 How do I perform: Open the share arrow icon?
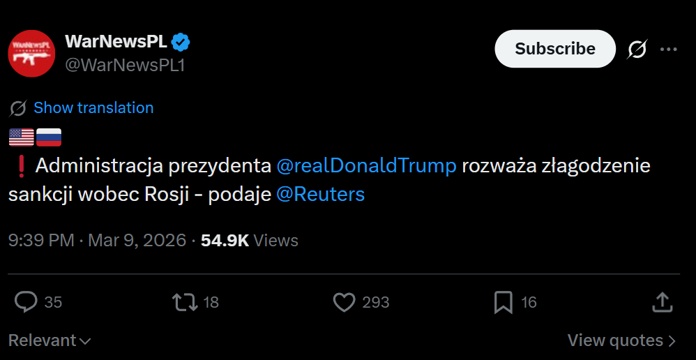pos(662,302)
